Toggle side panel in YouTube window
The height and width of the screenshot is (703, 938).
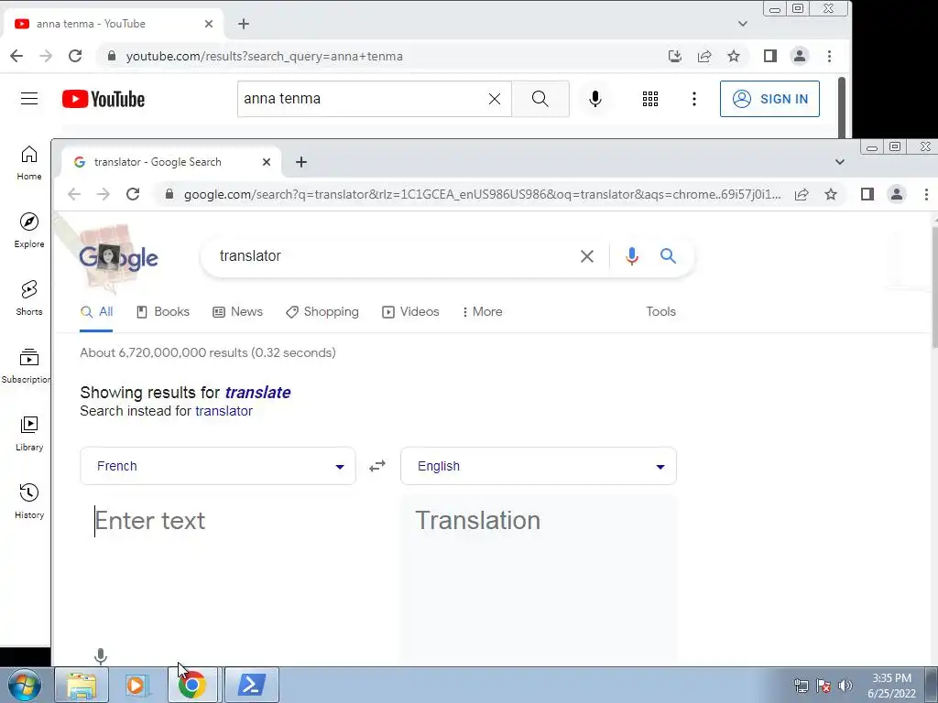769,56
